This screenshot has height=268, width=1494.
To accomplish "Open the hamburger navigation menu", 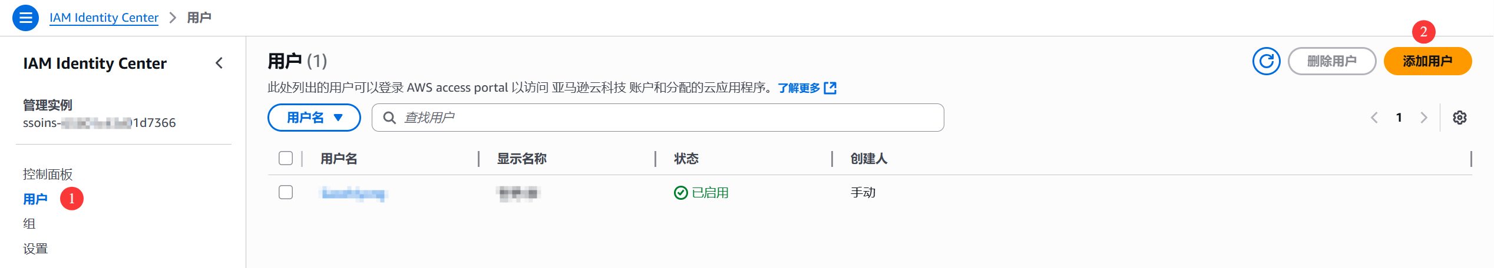I will (25, 18).
